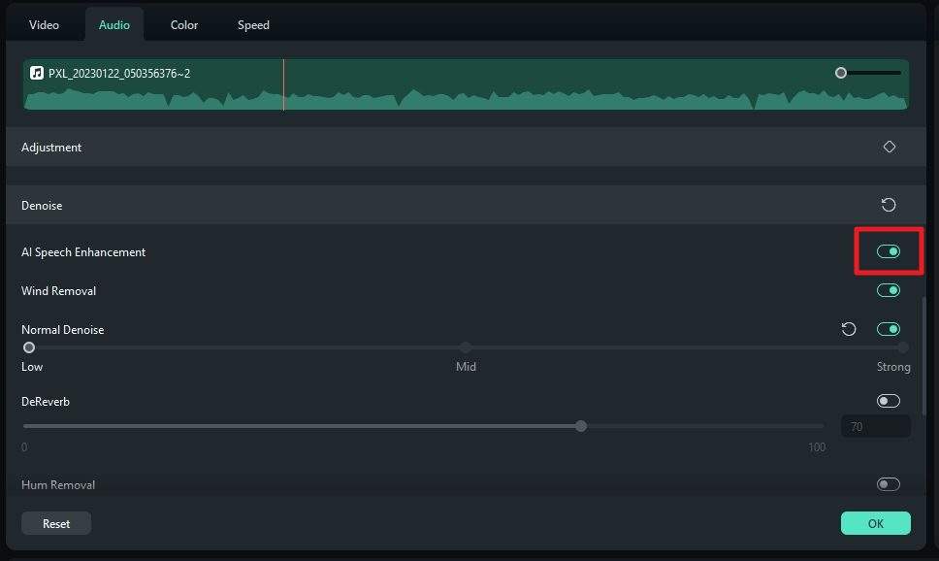Confirm changes with the OK button
The width and height of the screenshot is (939, 561).
click(876, 523)
